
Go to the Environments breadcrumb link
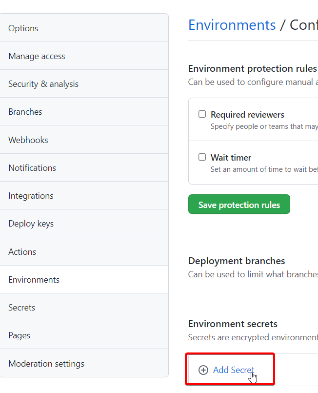(x=232, y=25)
